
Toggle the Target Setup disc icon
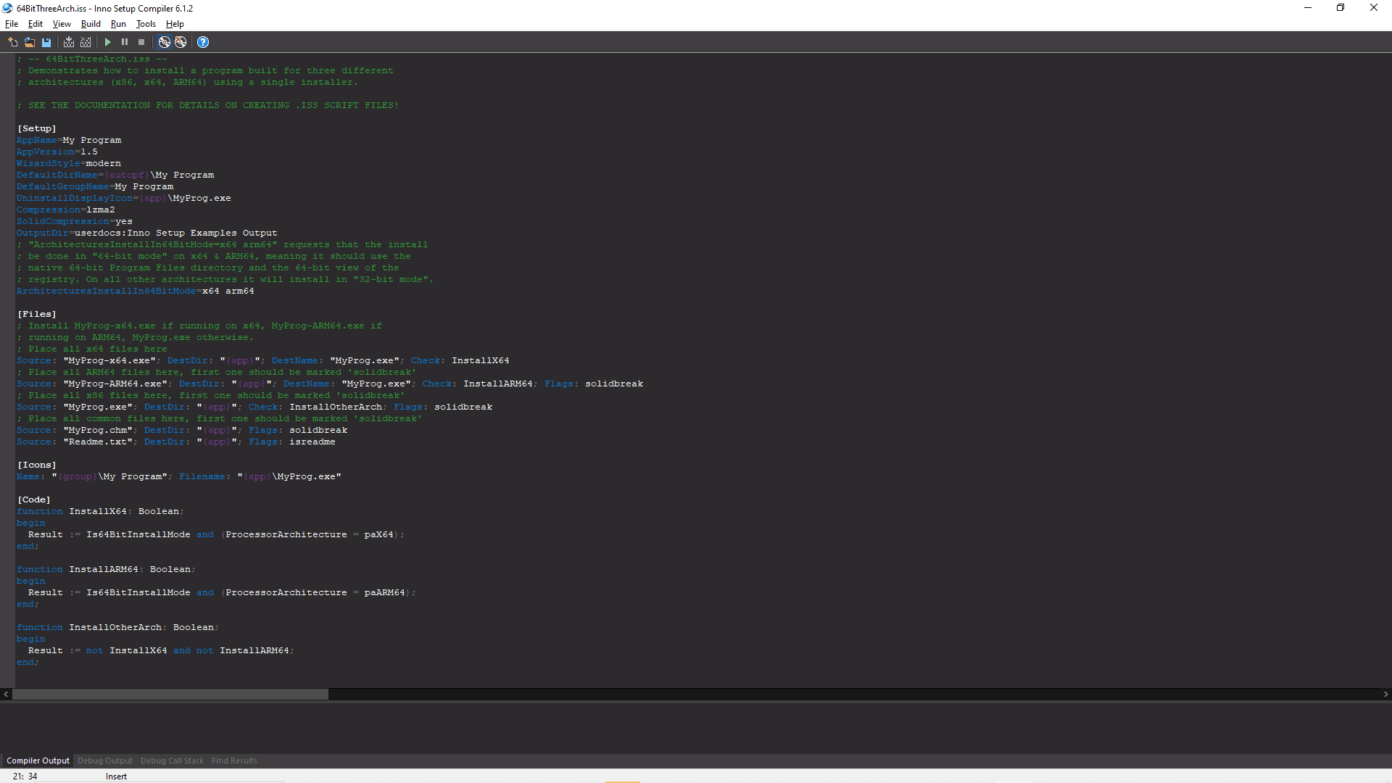[x=165, y=42]
